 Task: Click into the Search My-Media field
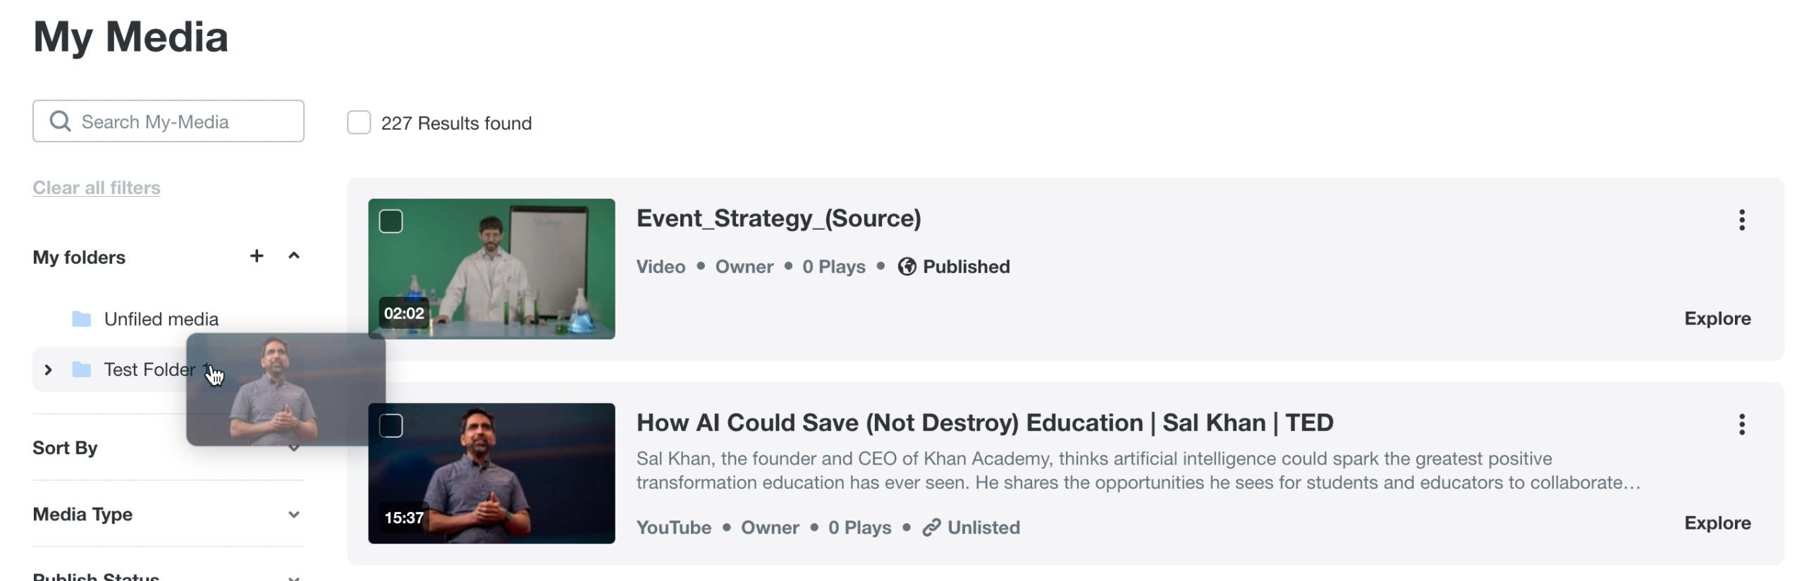(x=185, y=121)
